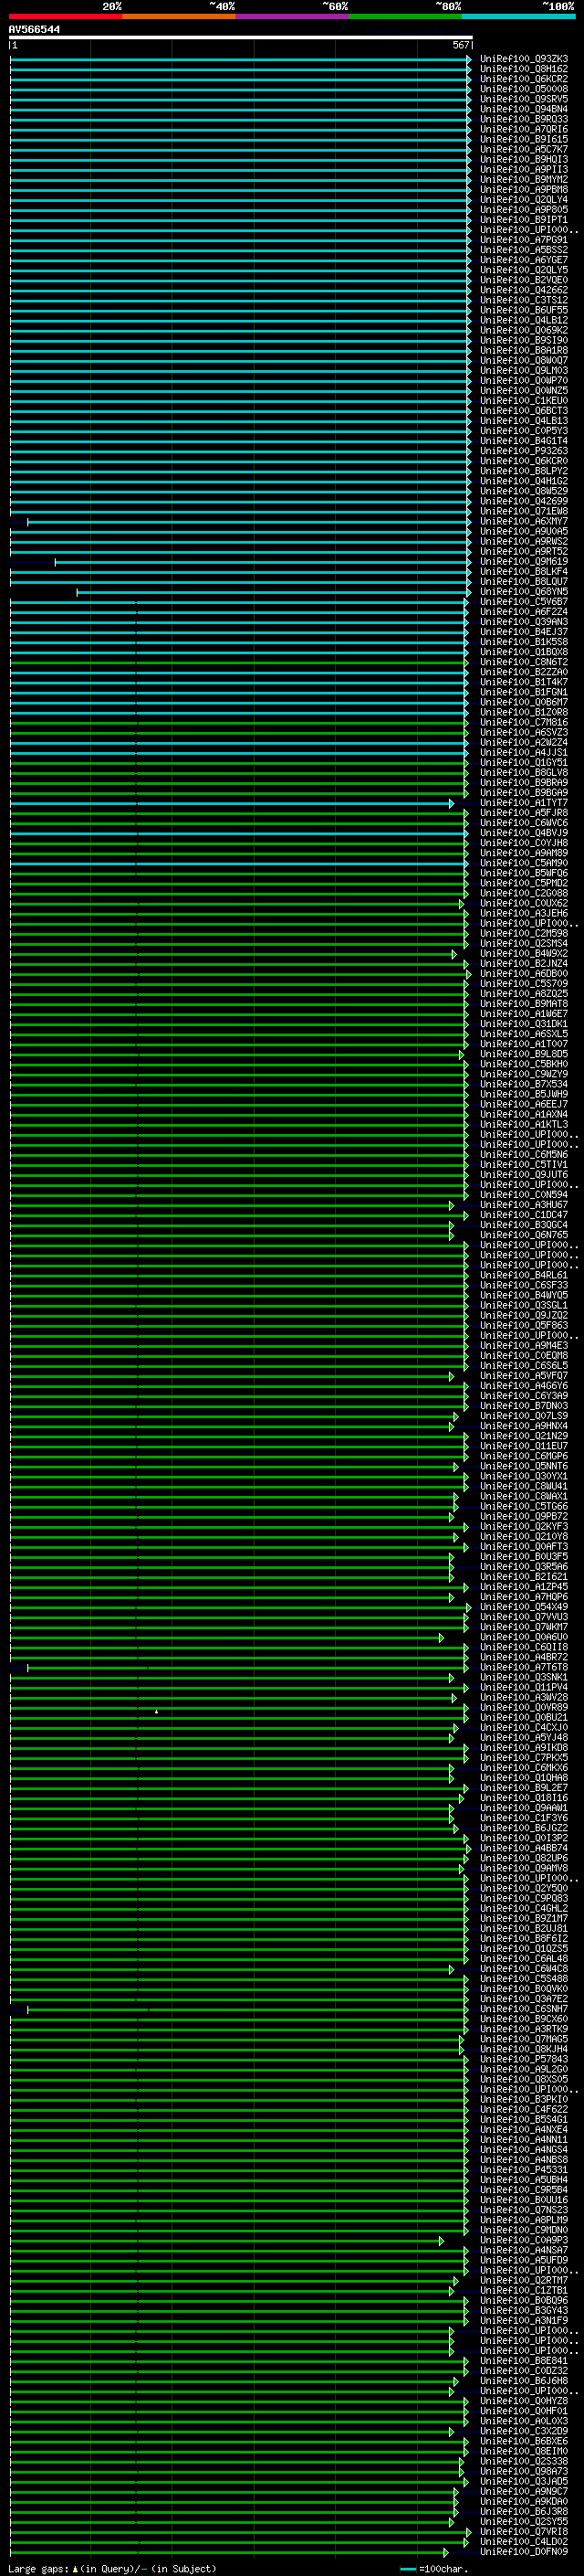Click hit UniRef100_A9RT52

click(524, 551)
